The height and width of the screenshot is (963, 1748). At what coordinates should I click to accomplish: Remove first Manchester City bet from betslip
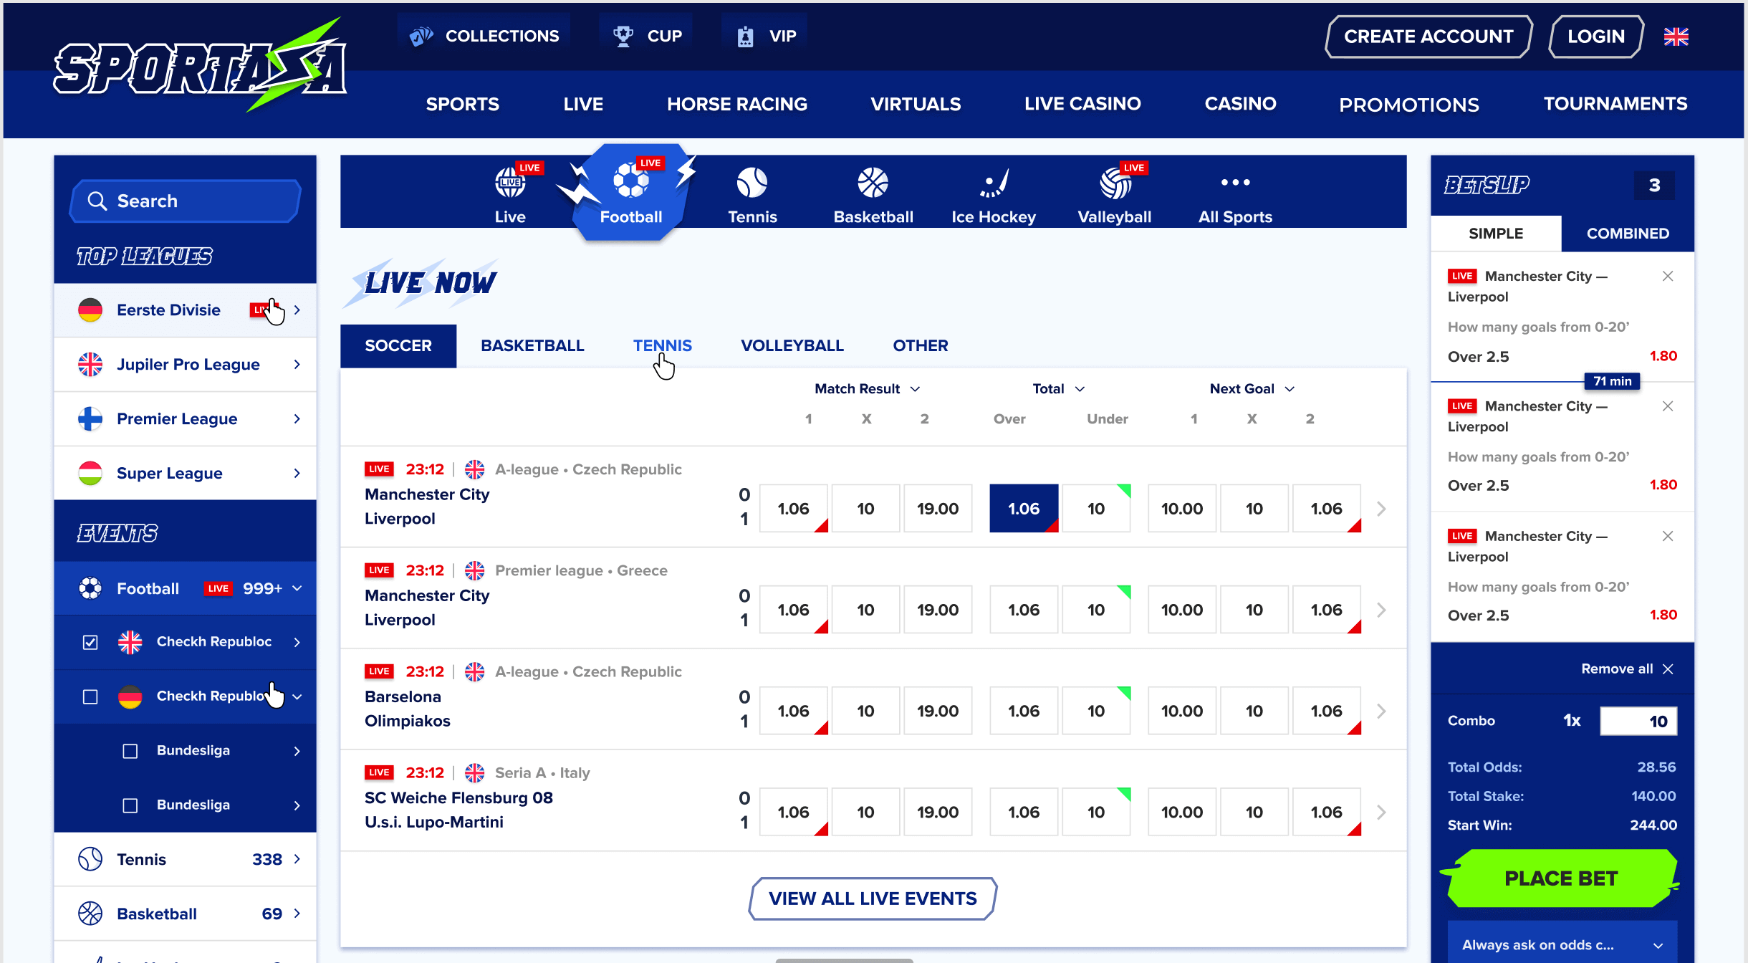pos(1668,277)
